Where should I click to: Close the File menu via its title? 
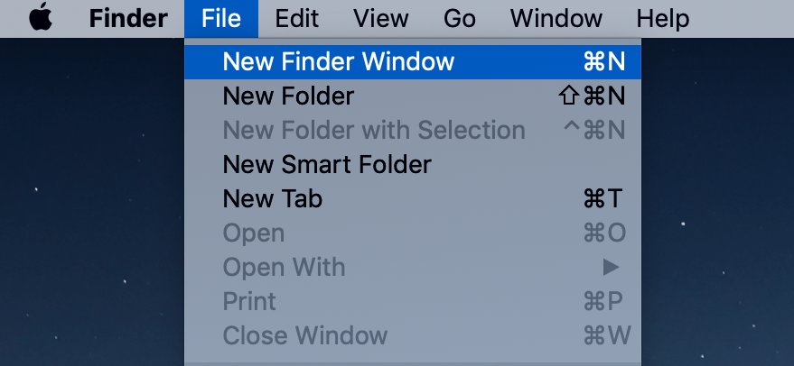coord(221,19)
